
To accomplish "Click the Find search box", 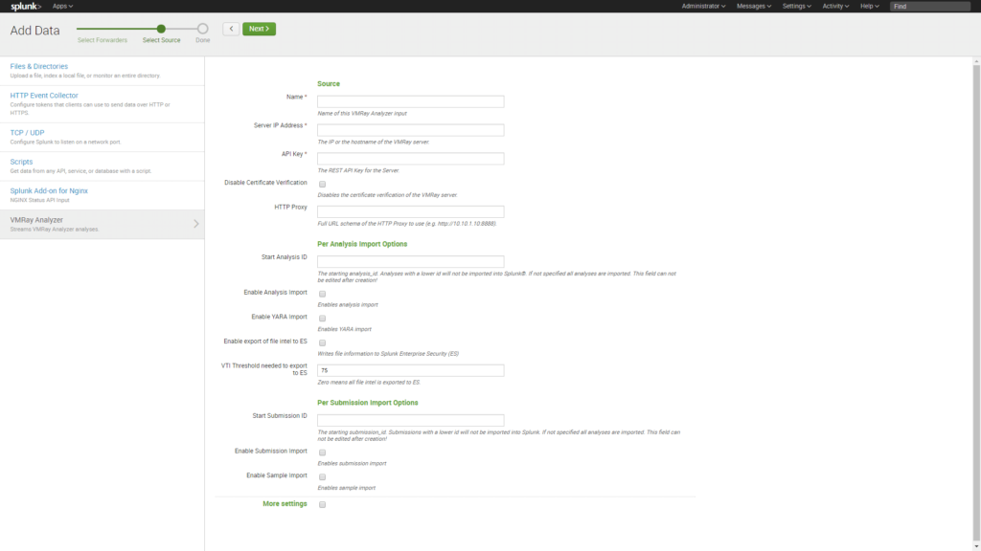I will [x=929, y=7].
